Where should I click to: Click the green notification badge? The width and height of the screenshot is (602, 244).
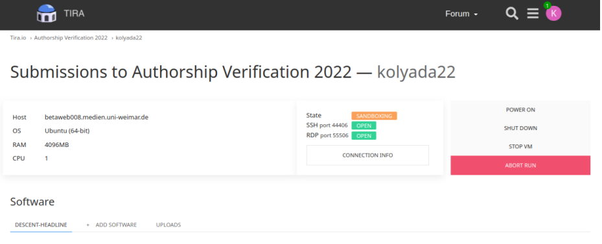[547, 5]
